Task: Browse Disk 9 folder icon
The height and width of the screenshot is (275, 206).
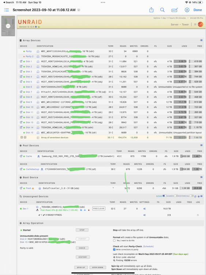Action: click(x=21, y=102)
